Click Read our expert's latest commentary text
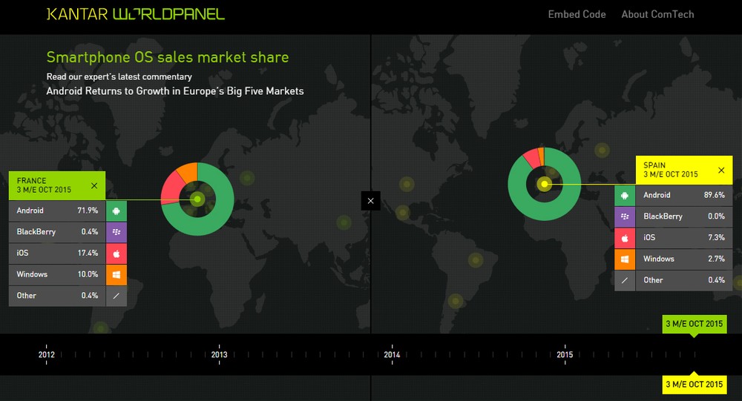 [119, 76]
